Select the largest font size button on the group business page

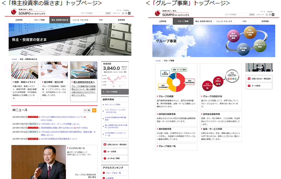tap(273, 14)
